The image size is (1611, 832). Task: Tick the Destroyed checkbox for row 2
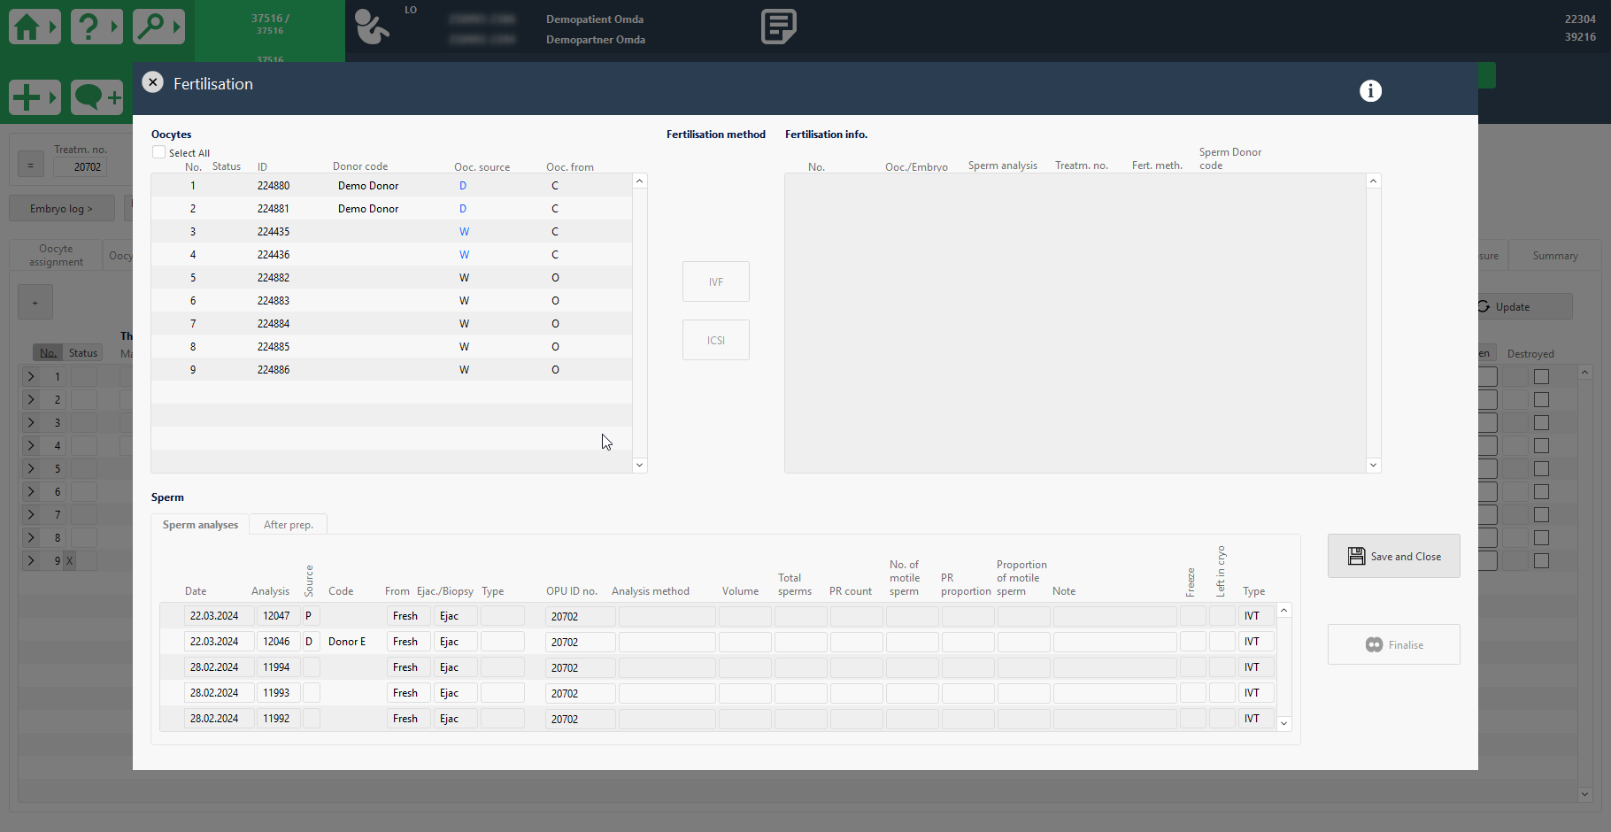[x=1542, y=400]
